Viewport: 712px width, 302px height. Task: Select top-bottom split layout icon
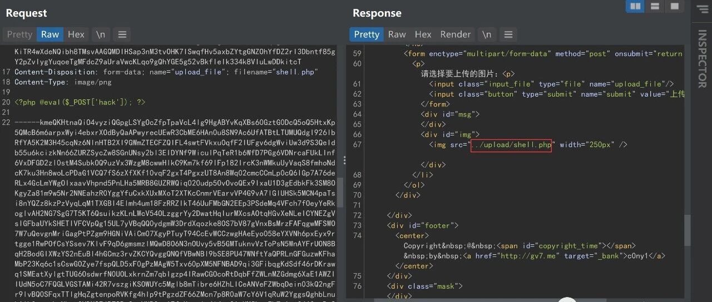pyautogui.click(x=655, y=7)
